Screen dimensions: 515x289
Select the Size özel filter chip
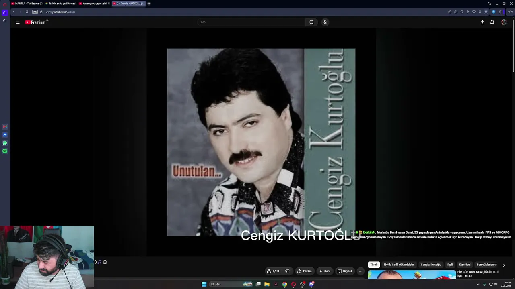(x=465, y=265)
